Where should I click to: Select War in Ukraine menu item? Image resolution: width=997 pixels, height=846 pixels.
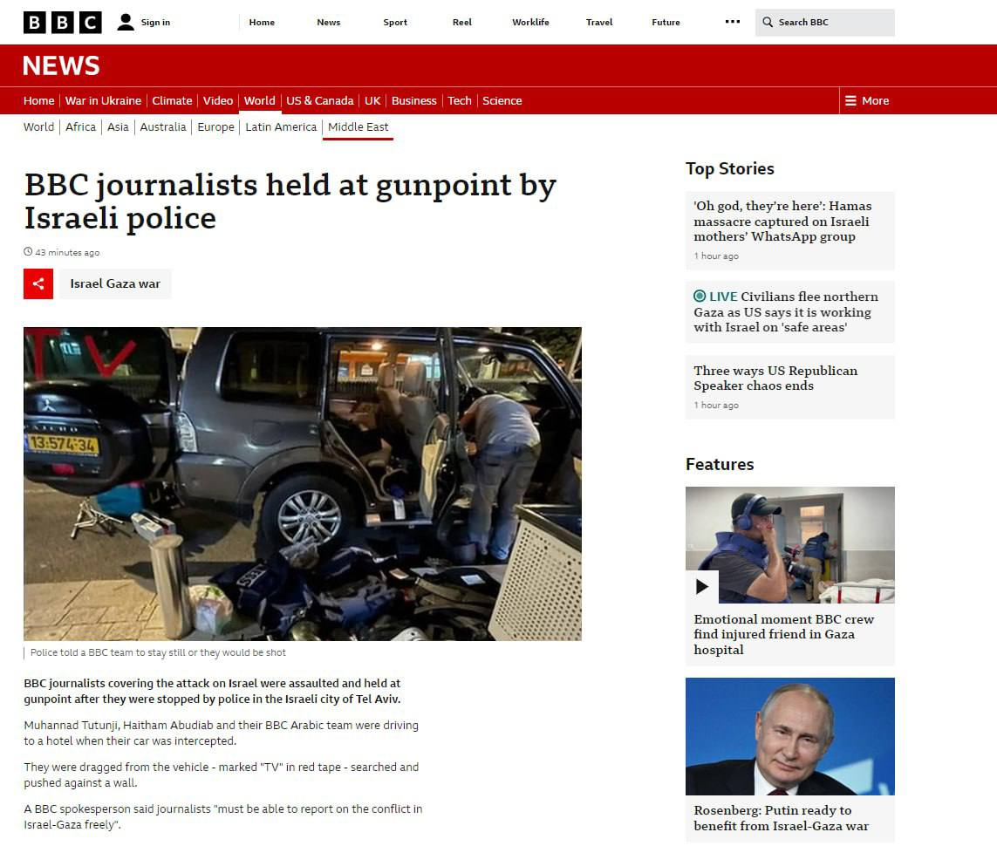[103, 100]
